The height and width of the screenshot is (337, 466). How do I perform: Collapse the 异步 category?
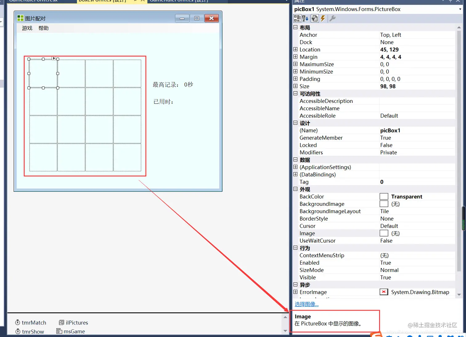coord(295,285)
